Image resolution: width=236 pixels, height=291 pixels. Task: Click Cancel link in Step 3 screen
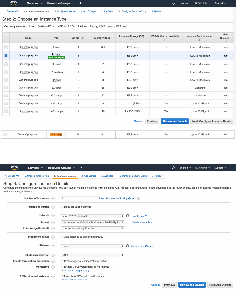(155, 285)
